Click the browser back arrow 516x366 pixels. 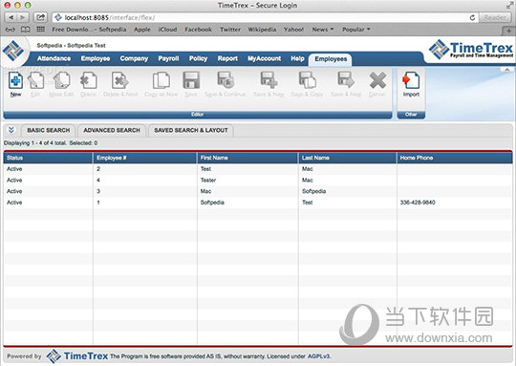tap(11, 17)
